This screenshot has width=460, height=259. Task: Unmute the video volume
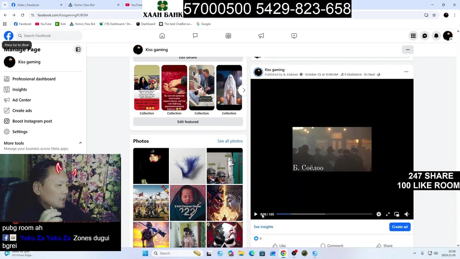point(407,214)
